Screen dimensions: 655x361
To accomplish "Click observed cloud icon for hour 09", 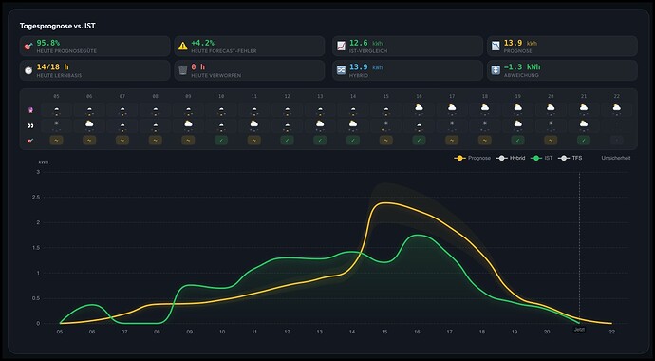I will (x=188, y=124).
